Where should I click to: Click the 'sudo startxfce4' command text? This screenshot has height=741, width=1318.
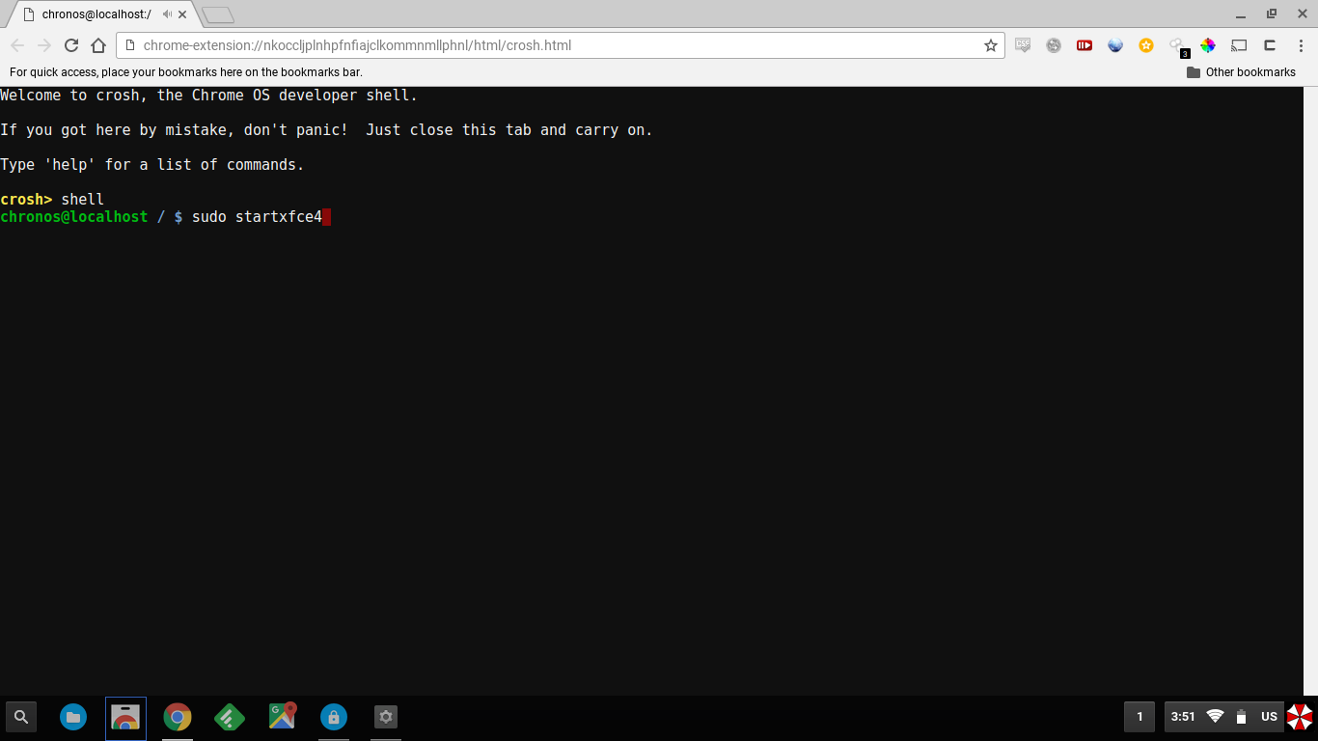click(x=257, y=217)
